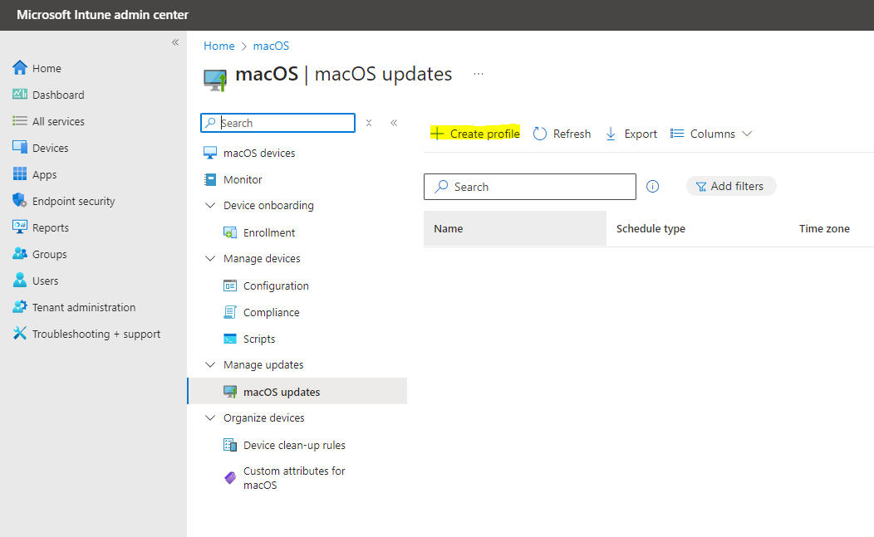Open Dashboard from the left navigation
874x537 pixels.
point(58,95)
